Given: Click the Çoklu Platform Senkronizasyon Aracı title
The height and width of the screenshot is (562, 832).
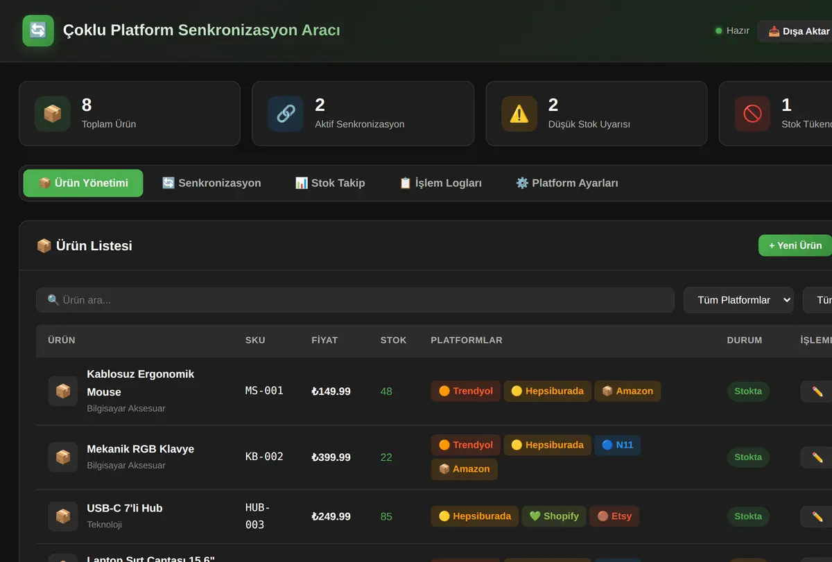Looking at the screenshot, I should (201, 30).
